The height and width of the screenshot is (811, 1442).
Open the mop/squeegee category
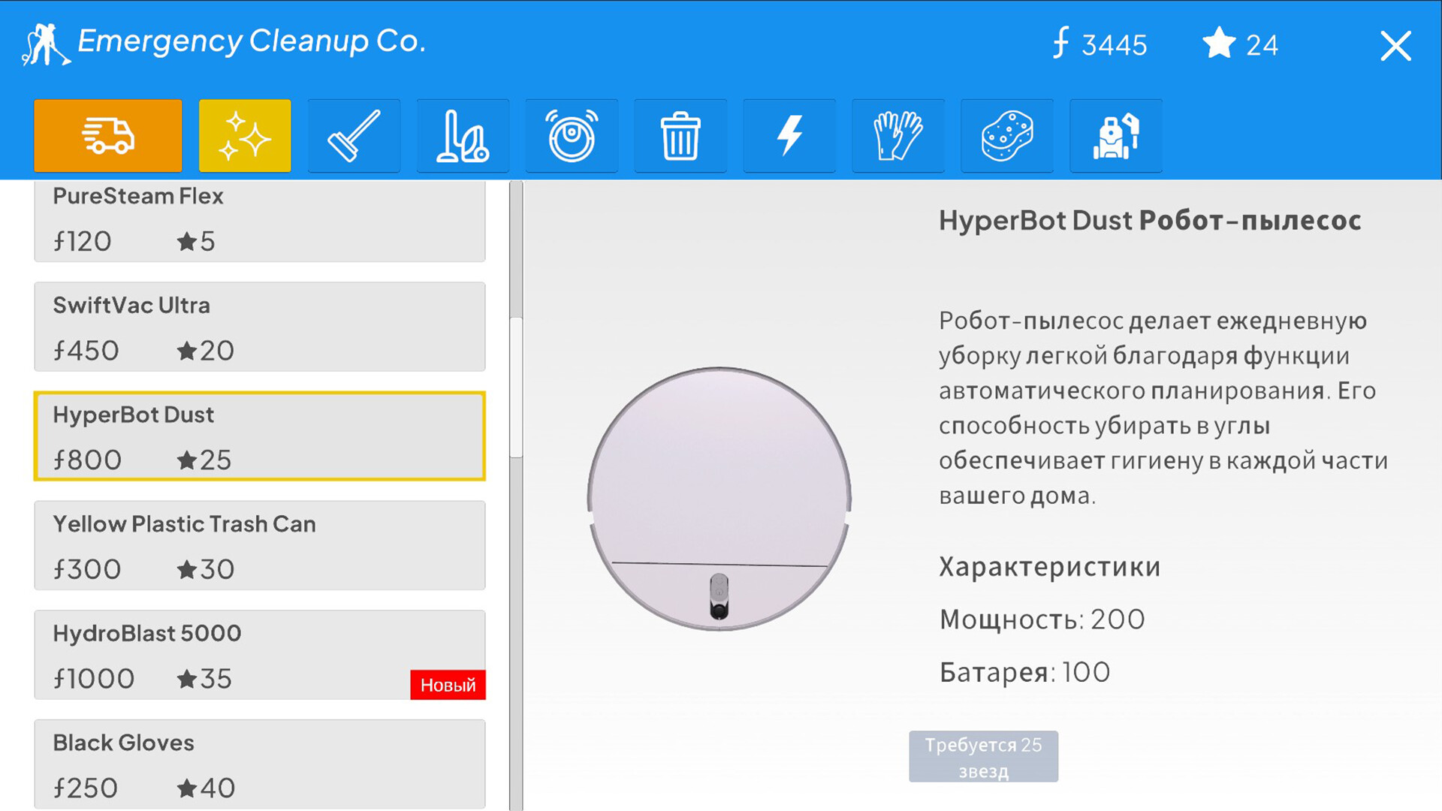click(x=354, y=136)
